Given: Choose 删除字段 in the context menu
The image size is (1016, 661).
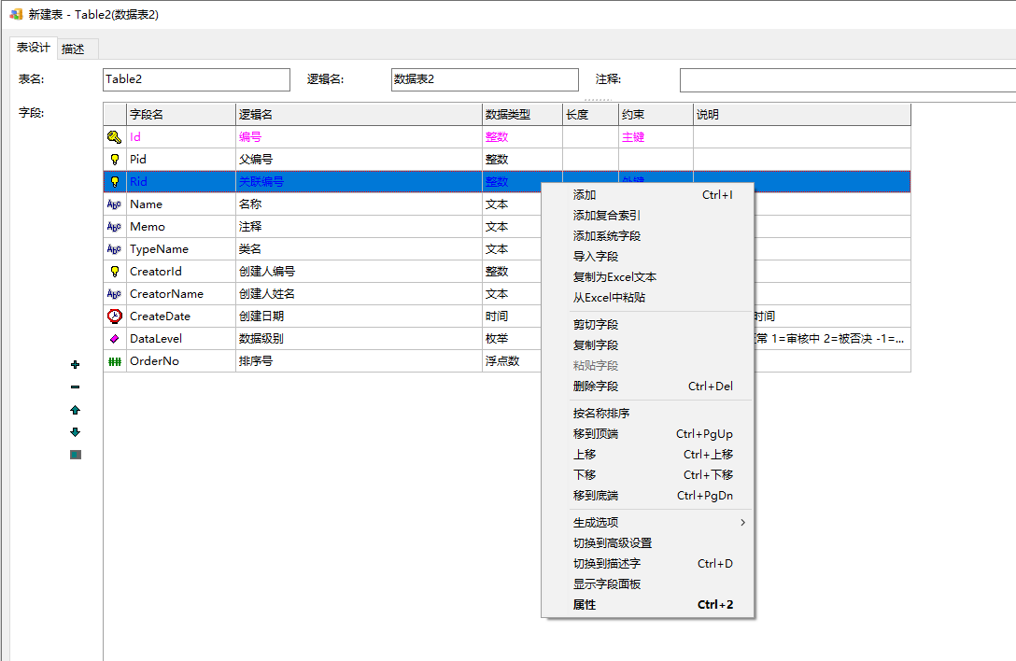Looking at the screenshot, I should [x=595, y=387].
